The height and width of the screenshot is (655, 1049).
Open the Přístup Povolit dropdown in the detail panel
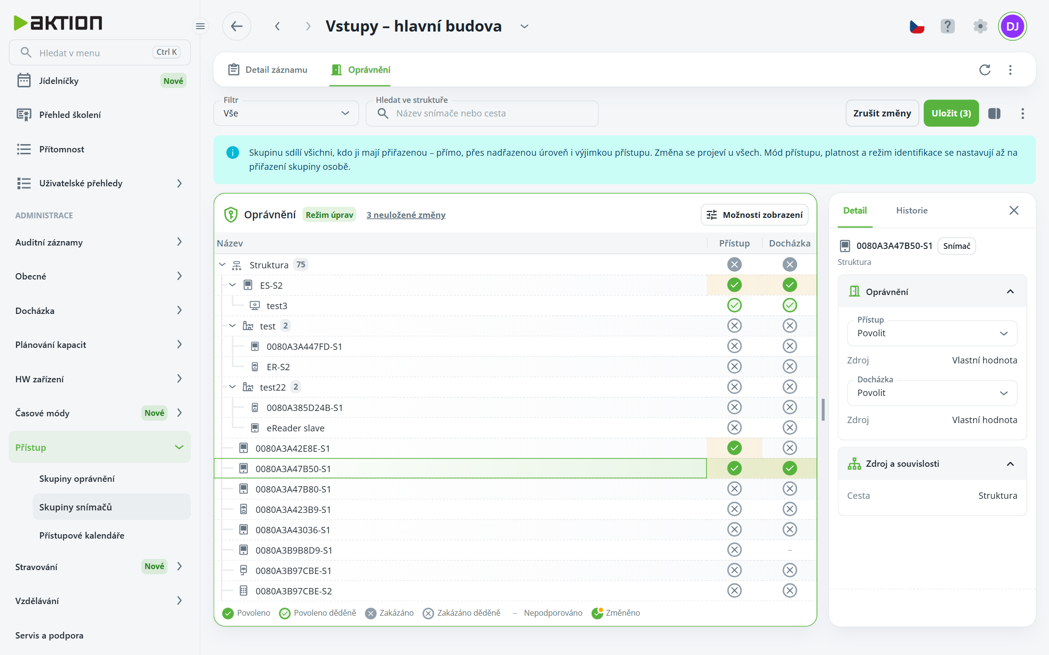pos(932,333)
